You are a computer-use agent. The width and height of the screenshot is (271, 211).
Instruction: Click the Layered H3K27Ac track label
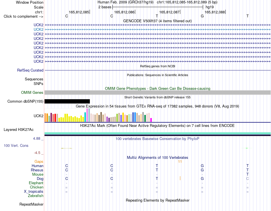[x=19, y=130]
